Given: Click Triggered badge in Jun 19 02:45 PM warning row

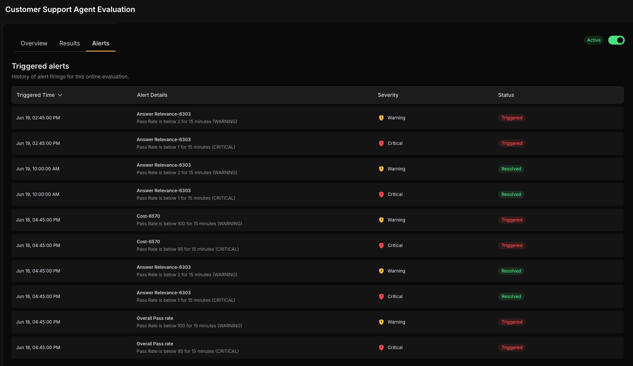Looking at the screenshot, I should [x=512, y=118].
